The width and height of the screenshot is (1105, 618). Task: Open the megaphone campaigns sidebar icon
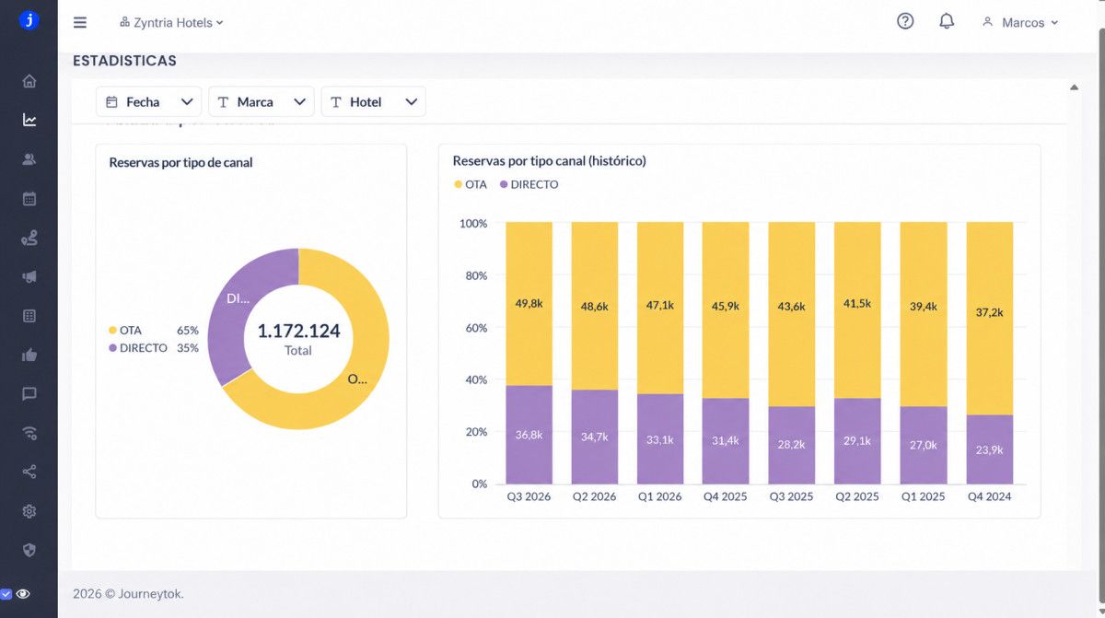(x=29, y=276)
